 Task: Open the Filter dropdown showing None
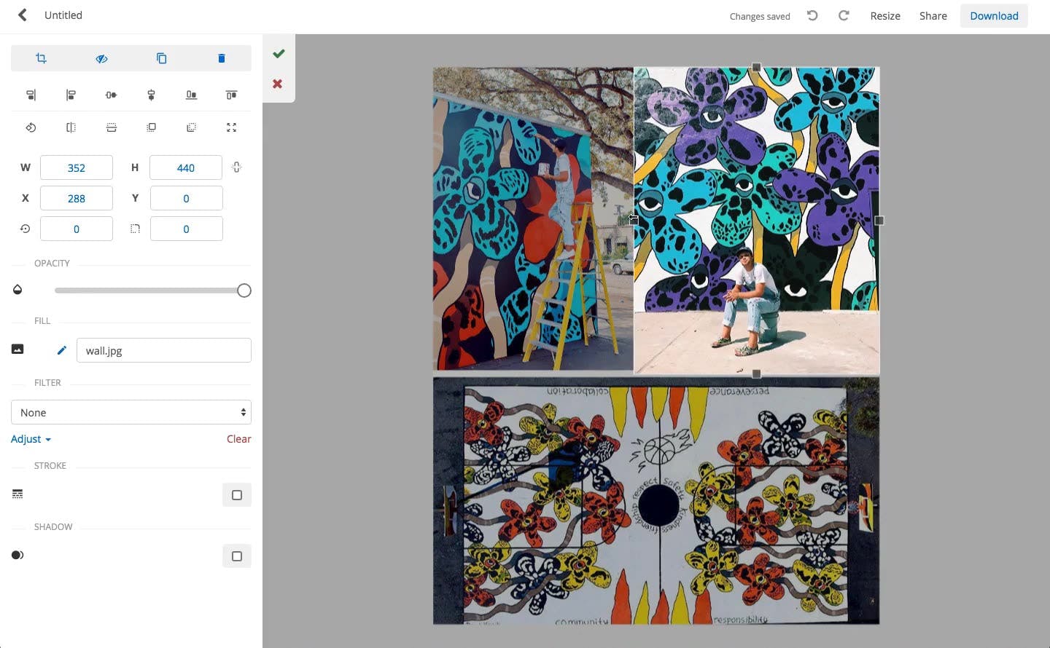tap(131, 412)
